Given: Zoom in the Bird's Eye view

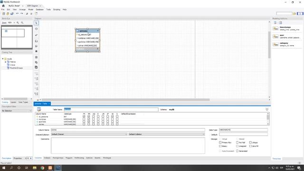Looking at the screenshot, I should (x=18, y=23).
